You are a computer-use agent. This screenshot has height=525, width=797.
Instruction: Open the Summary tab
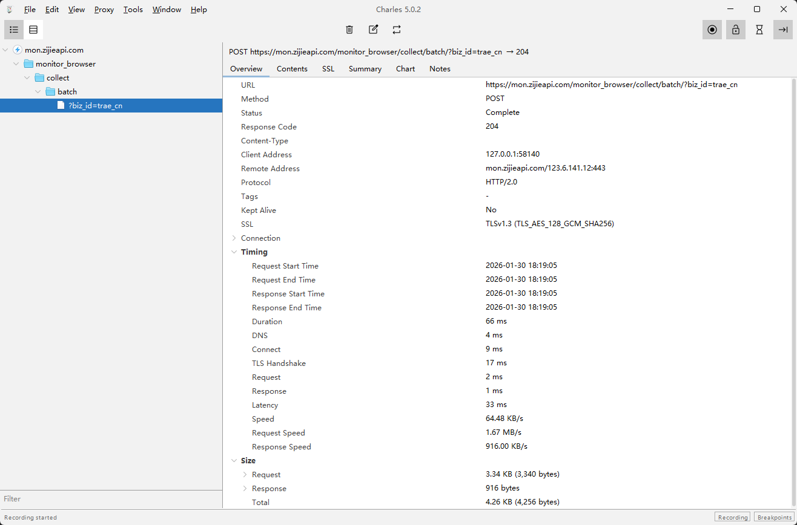point(365,69)
